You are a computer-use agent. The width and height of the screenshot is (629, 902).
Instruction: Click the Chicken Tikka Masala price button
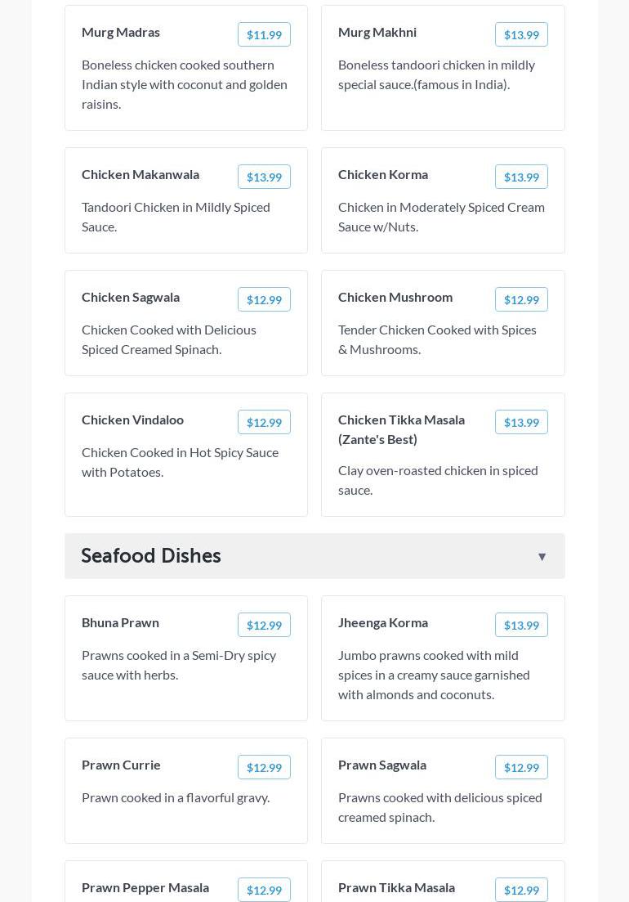pyautogui.click(x=521, y=422)
